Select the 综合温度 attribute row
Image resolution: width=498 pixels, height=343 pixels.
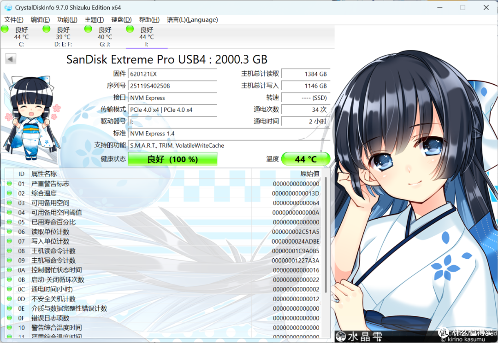point(164,193)
